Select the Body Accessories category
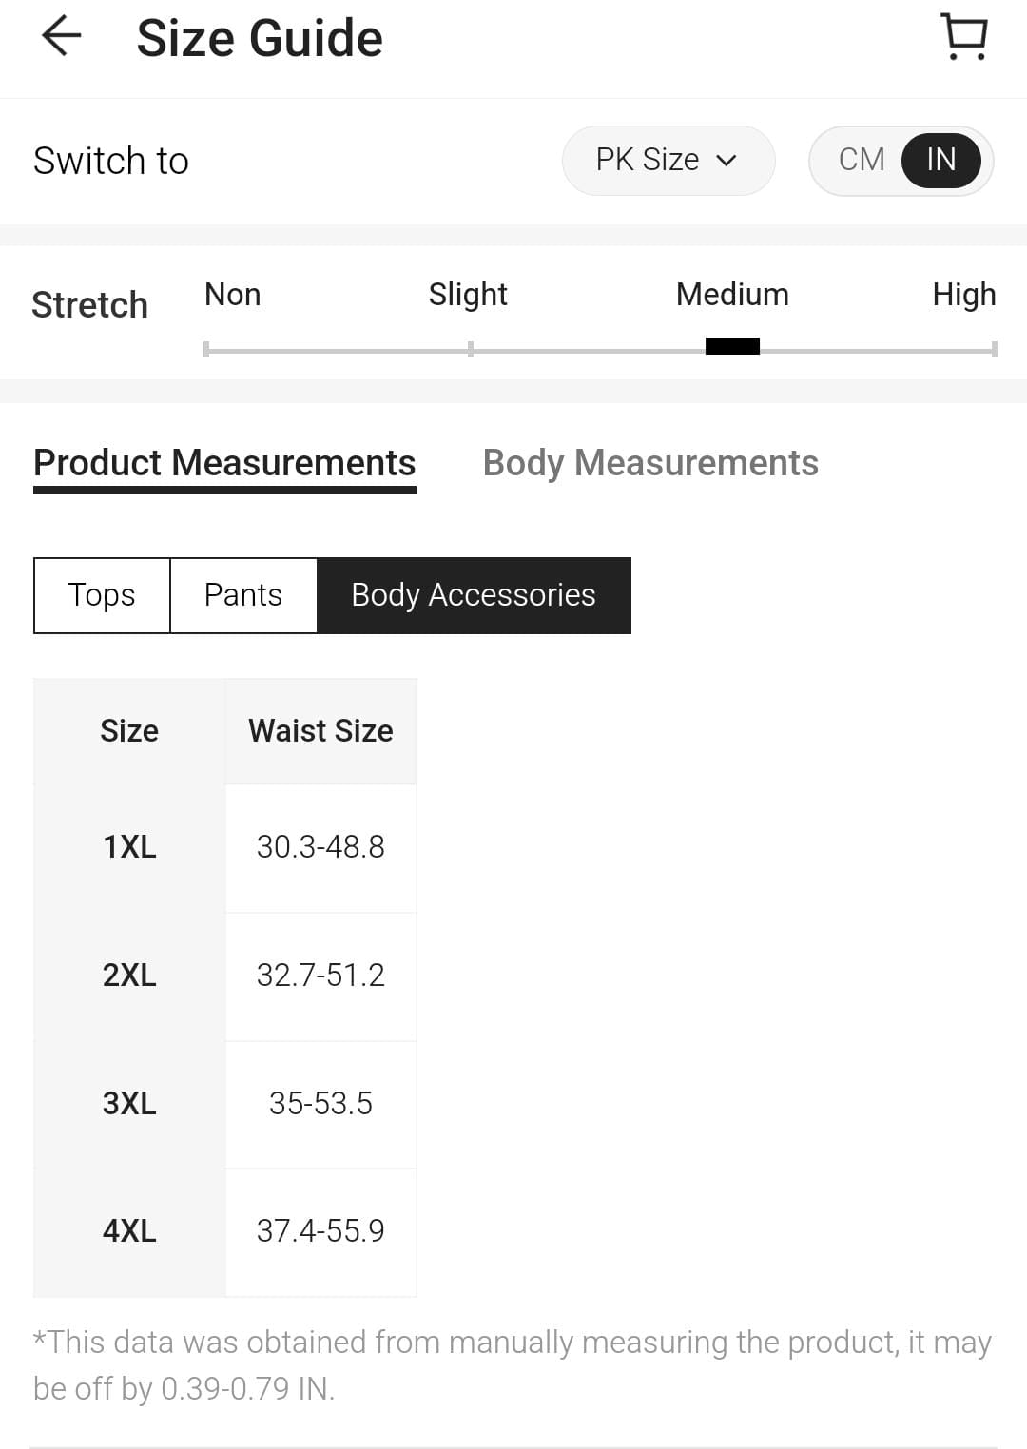This screenshot has height=1449, width=1027. pyautogui.click(x=474, y=595)
